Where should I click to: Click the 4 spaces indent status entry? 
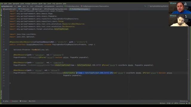tap(182, 103)
